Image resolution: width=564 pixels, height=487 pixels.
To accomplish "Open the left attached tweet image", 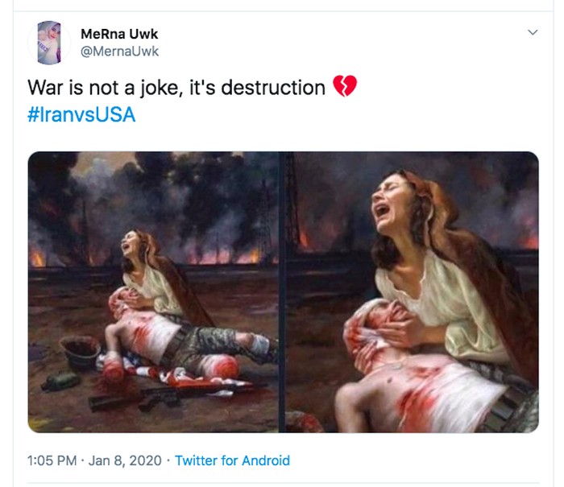I will click(153, 291).
